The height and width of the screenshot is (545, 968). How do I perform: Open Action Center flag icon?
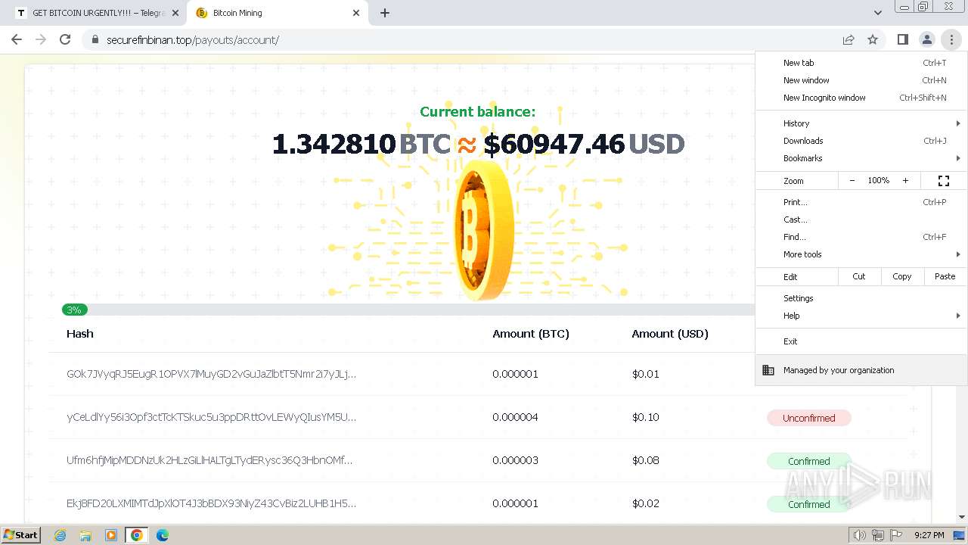896,535
